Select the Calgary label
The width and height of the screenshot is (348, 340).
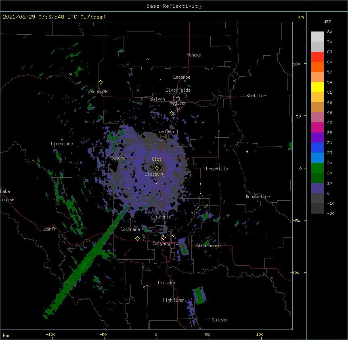tap(161, 243)
